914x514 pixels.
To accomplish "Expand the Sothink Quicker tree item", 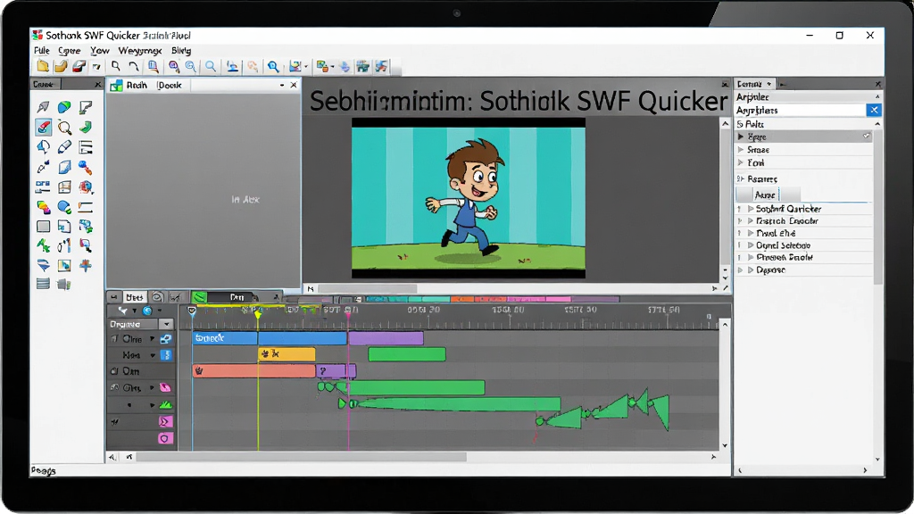I will (x=751, y=209).
